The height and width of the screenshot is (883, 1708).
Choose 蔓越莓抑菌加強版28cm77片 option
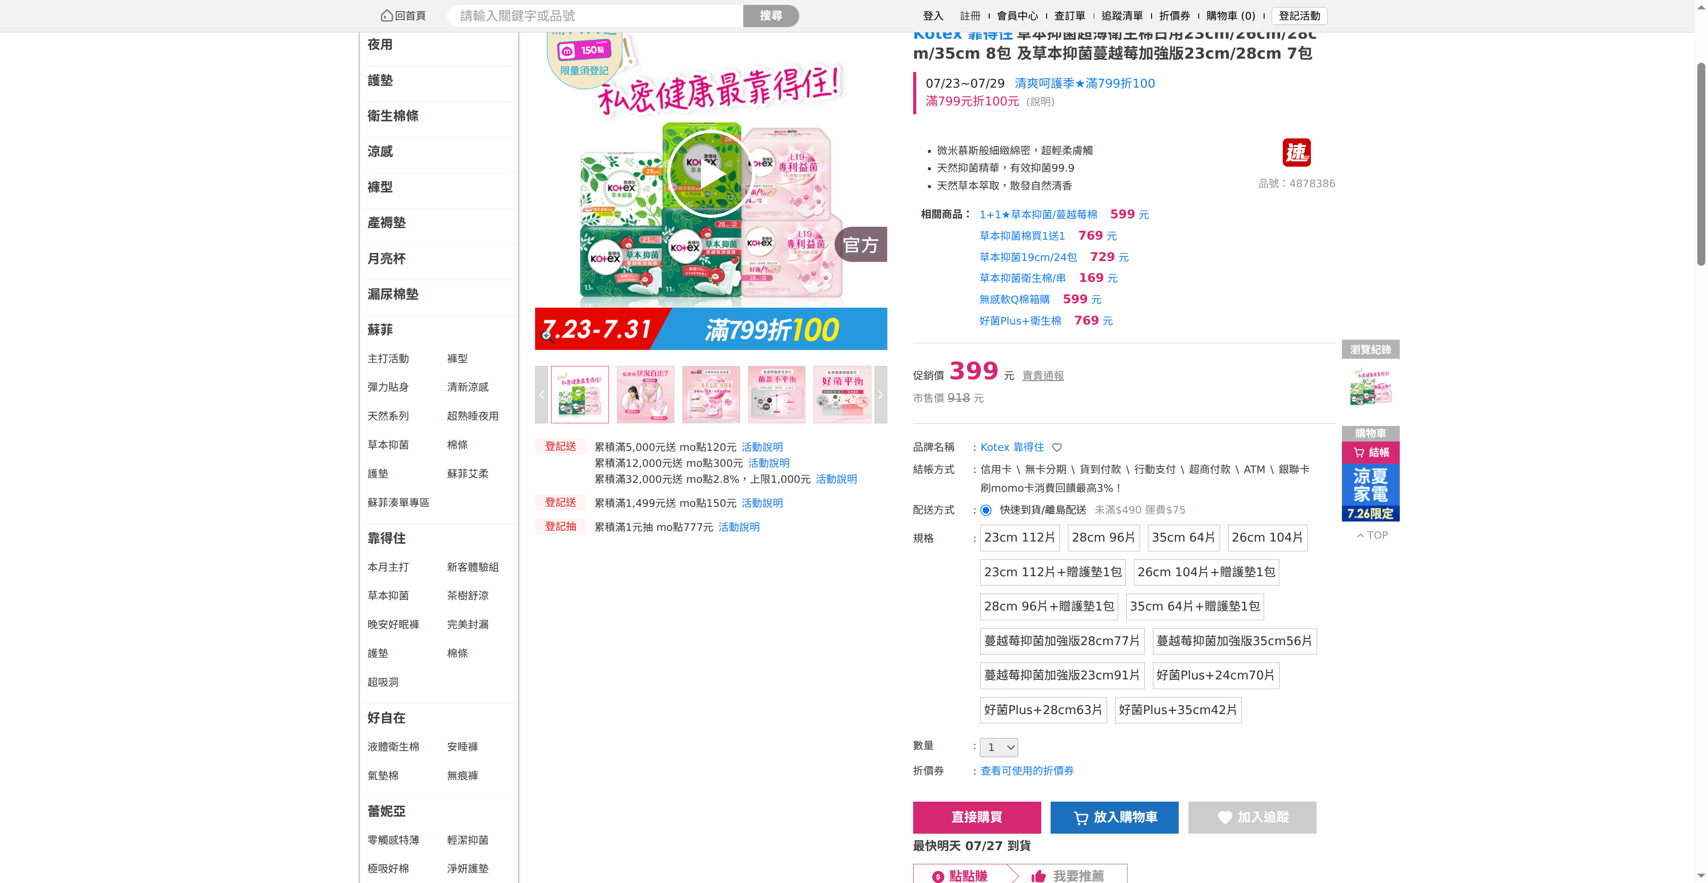(x=1062, y=641)
